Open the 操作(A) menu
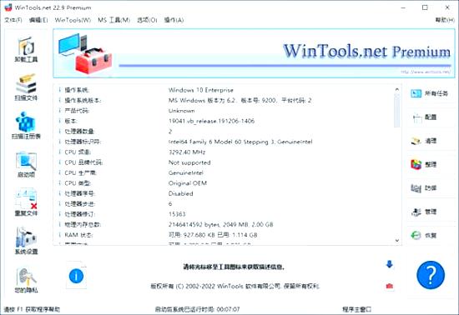The image size is (459, 315). pyautogui.click(x=174, y=20)
